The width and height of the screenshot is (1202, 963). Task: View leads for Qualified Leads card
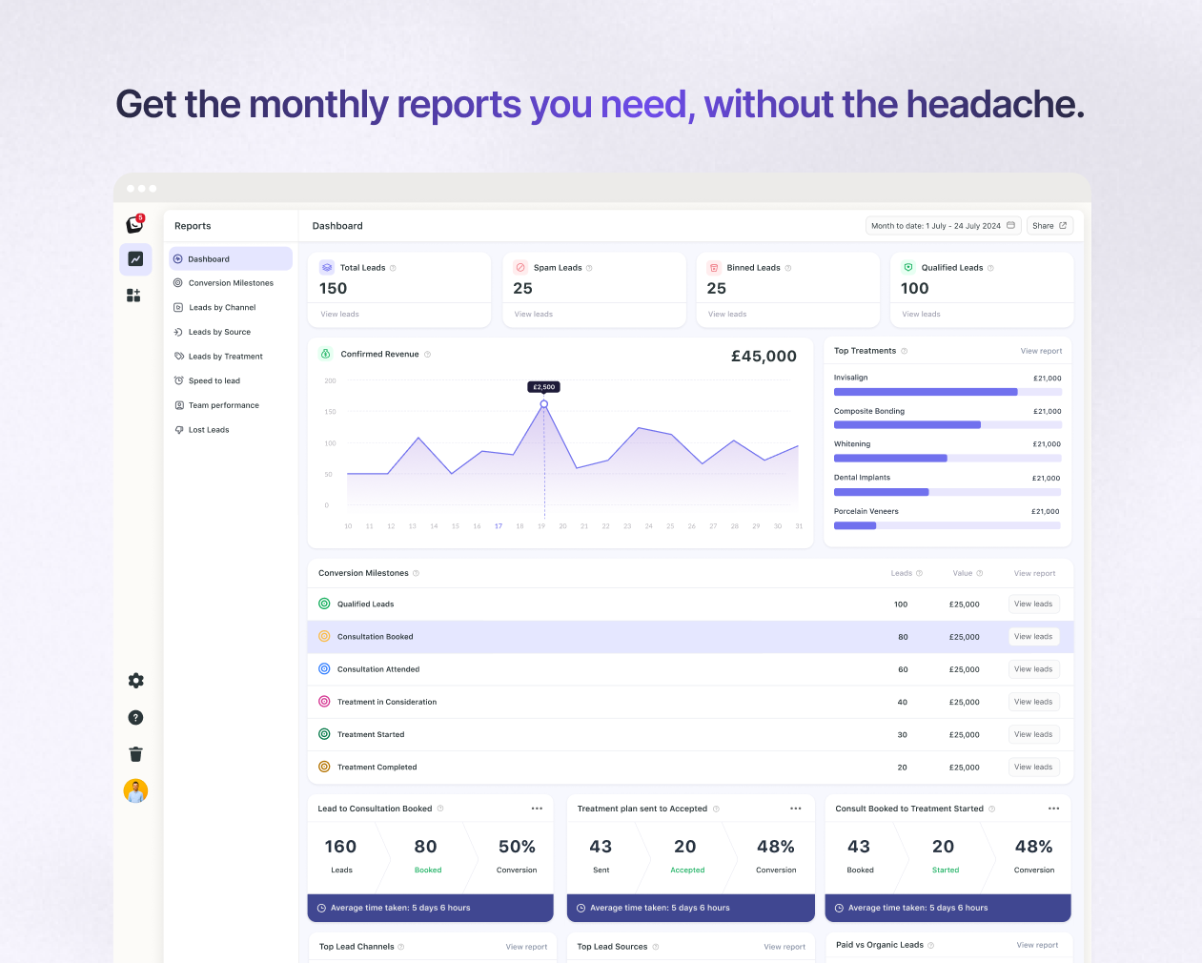point(920,314)
